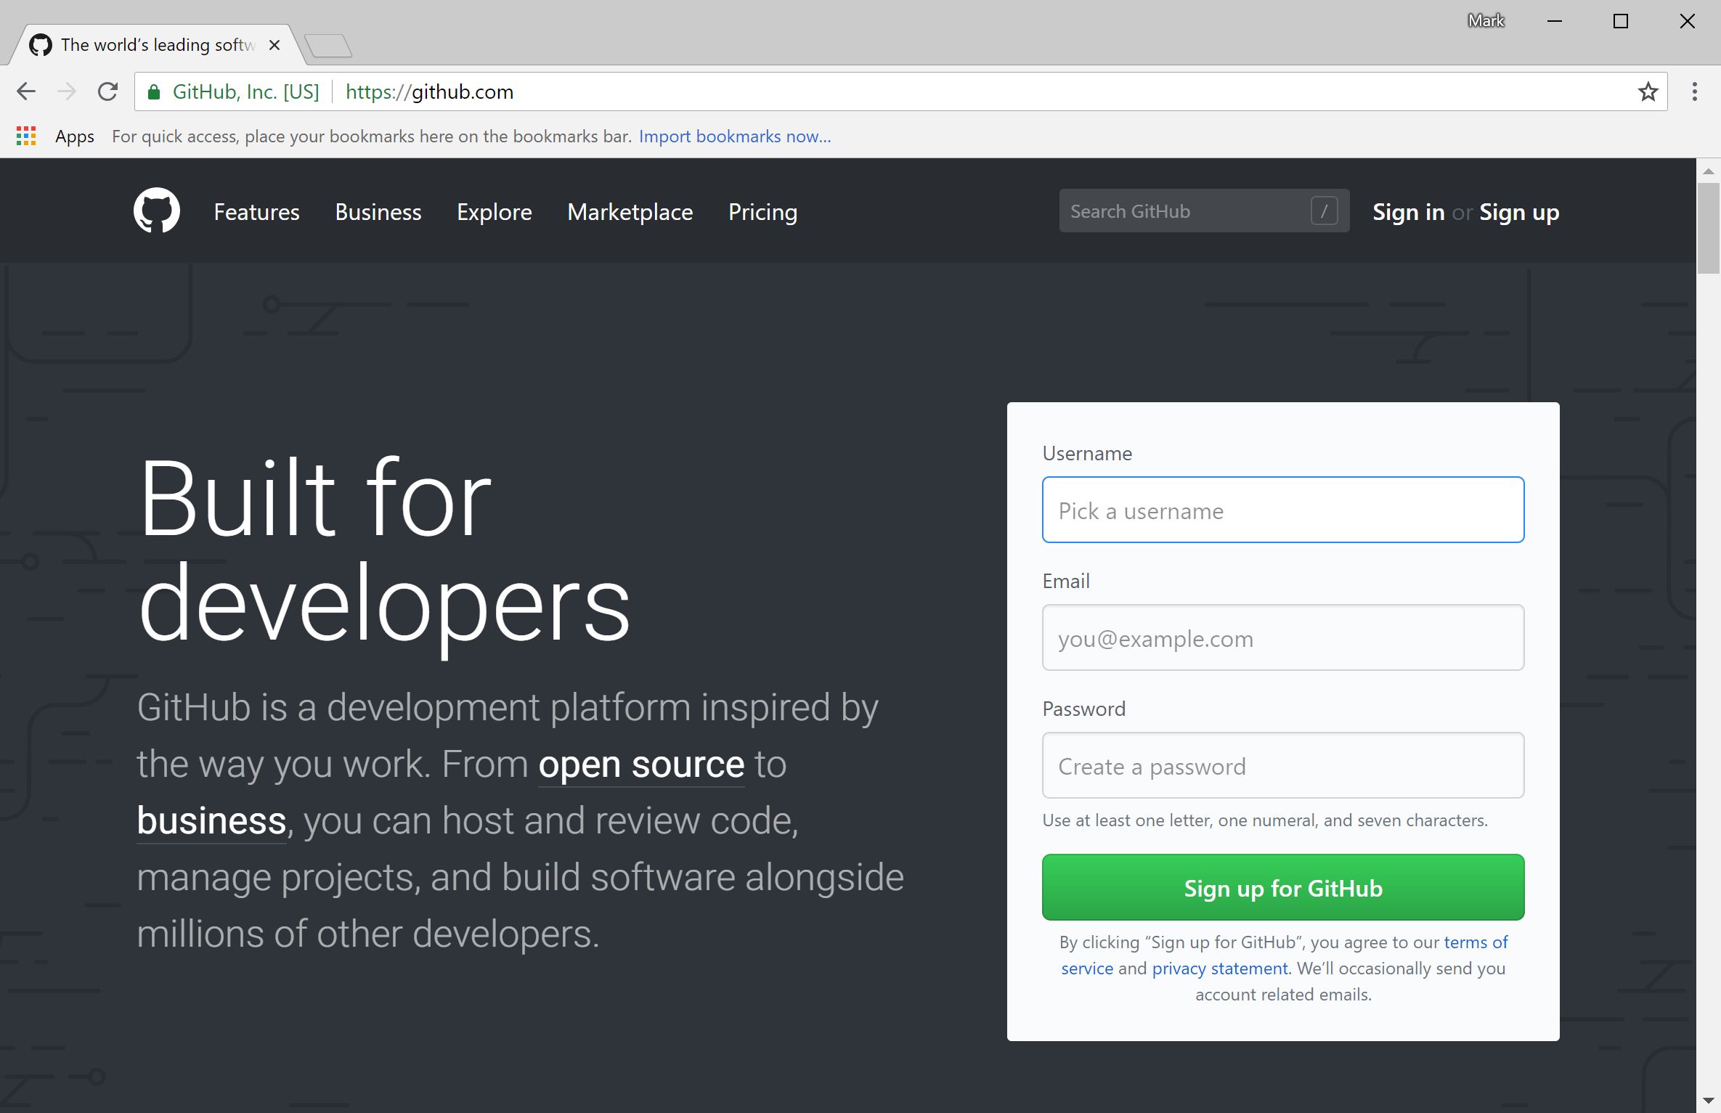Open the Pricing menu item

[x=762, y=212]
